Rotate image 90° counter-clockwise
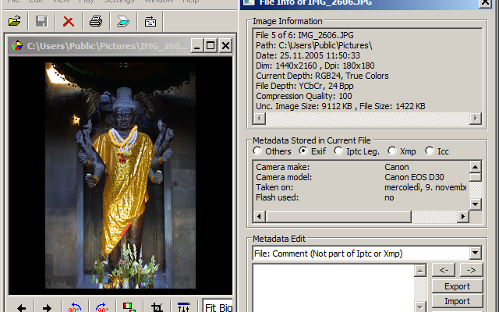The image size is (499, 312). [x=74, y=307]
